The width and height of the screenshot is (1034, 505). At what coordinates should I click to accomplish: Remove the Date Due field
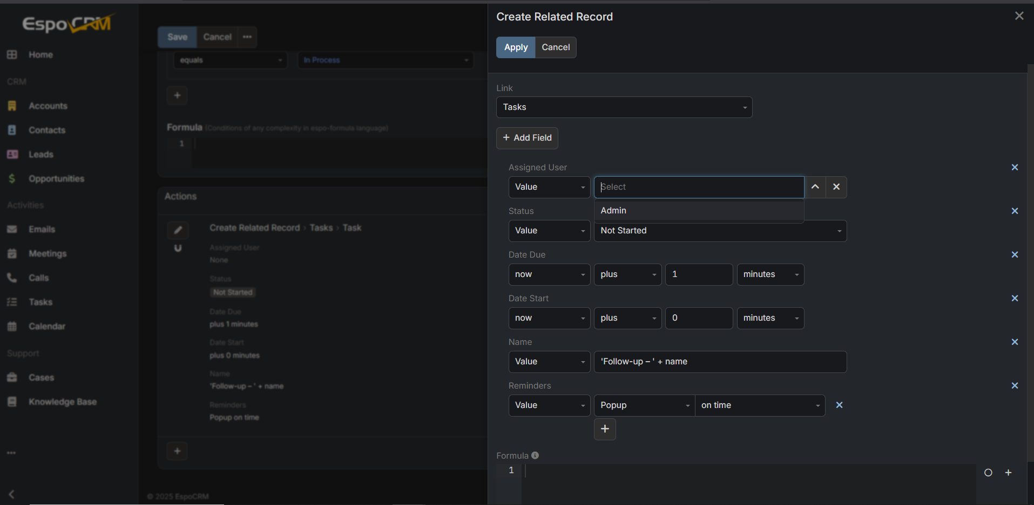coord(1015,255)
